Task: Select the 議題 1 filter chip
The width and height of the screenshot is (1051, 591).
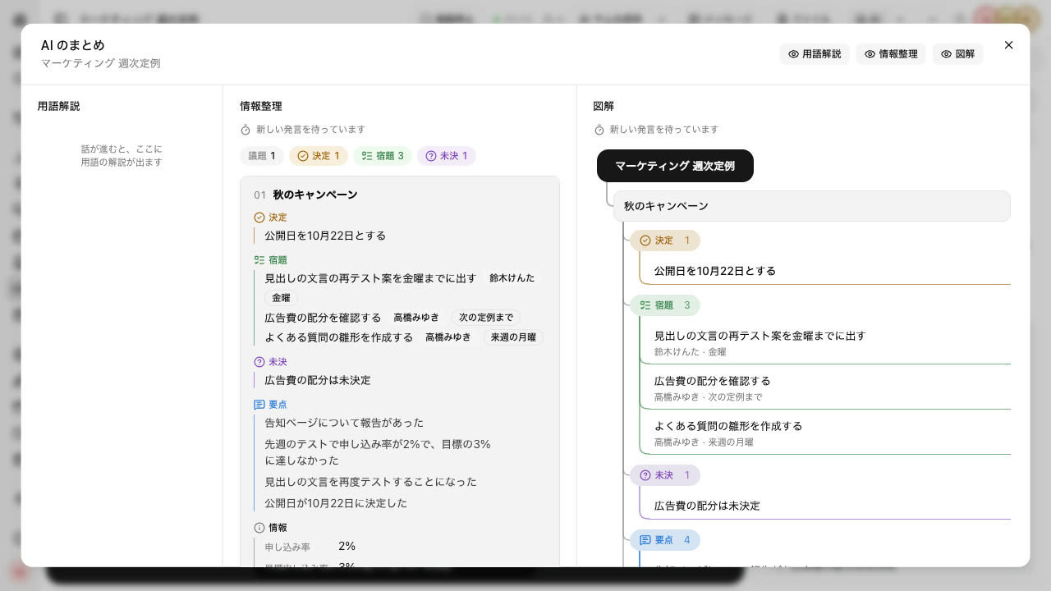Action: [262, 156]
